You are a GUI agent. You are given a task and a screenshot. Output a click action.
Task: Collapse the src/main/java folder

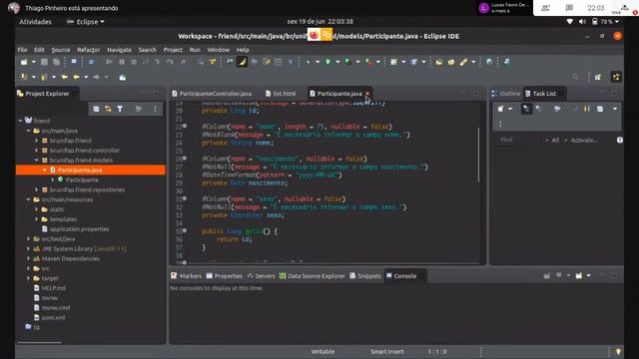click(28, 131)
